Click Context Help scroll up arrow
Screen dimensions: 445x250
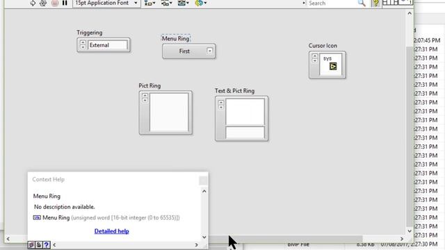click(204, 192)
